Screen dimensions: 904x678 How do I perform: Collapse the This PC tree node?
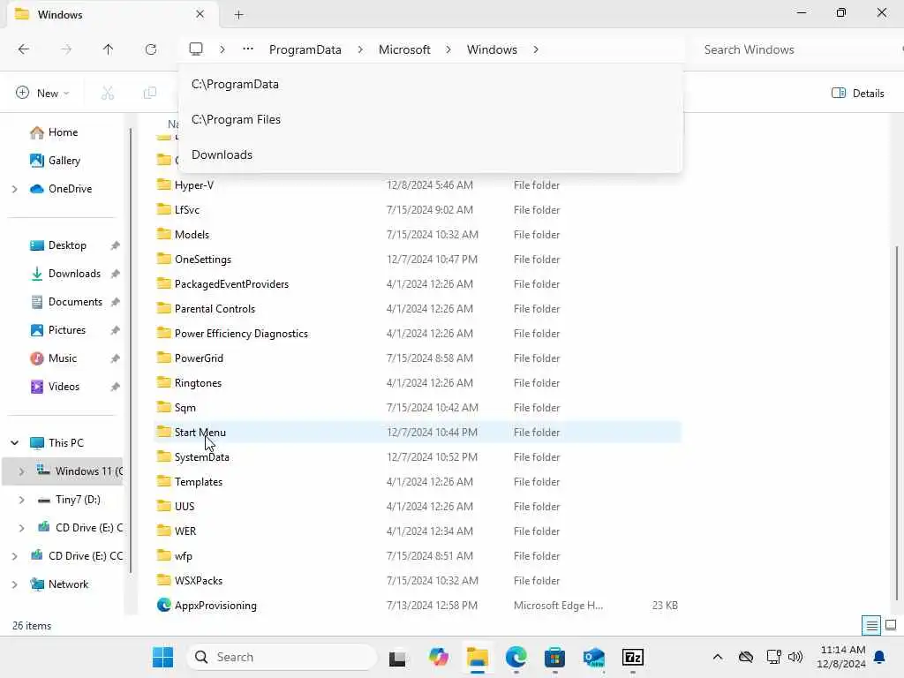14,443
